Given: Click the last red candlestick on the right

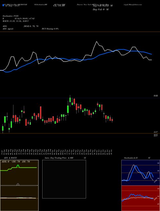Looking at the screenshot, I should coord(112,120).
